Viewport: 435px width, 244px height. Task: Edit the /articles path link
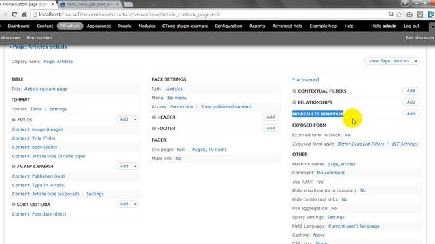tap(174, 89)
